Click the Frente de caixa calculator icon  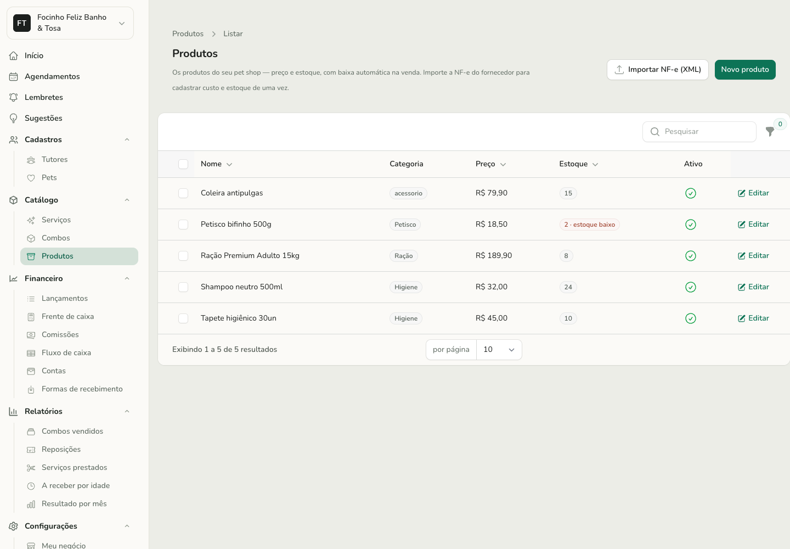pyautogui.click(x=31, y=317)
